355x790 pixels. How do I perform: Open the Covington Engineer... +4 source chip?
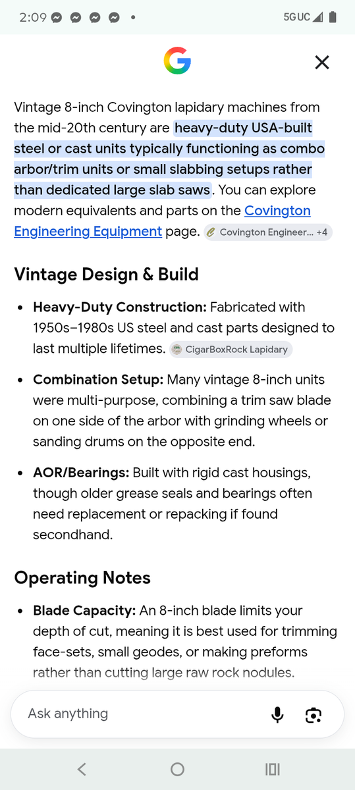pos(268,232)
